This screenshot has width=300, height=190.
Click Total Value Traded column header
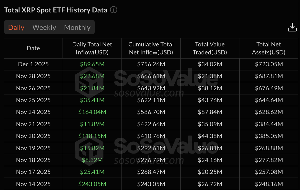[x=210, y=48]
